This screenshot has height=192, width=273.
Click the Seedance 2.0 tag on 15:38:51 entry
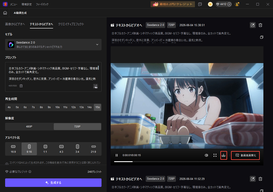tap(156, 25)
